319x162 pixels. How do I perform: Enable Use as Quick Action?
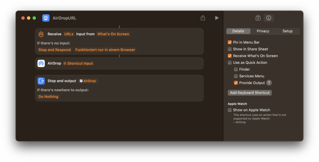pos(230,62)
